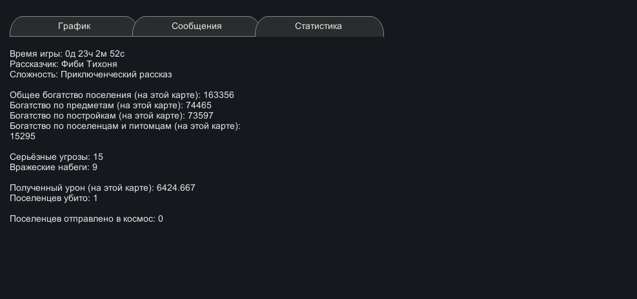Click the Рассказчик: Фиби Тихоня line
This screenshot has height=299, width=637.
(x=63, y=64)
